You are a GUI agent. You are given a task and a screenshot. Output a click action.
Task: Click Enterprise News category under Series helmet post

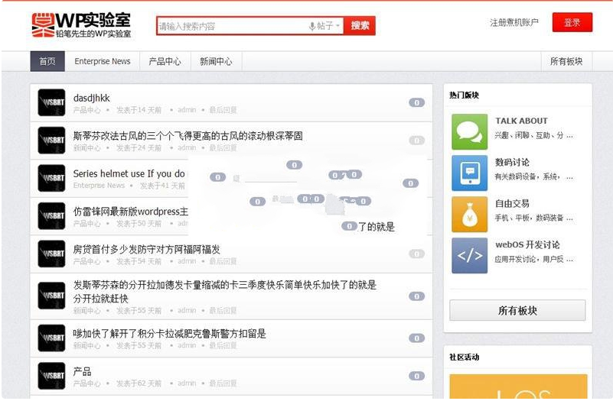click(x=99, y=186)
